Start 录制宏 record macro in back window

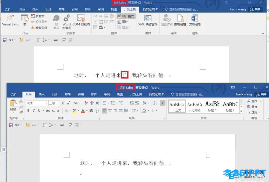(x=38, y=16)
